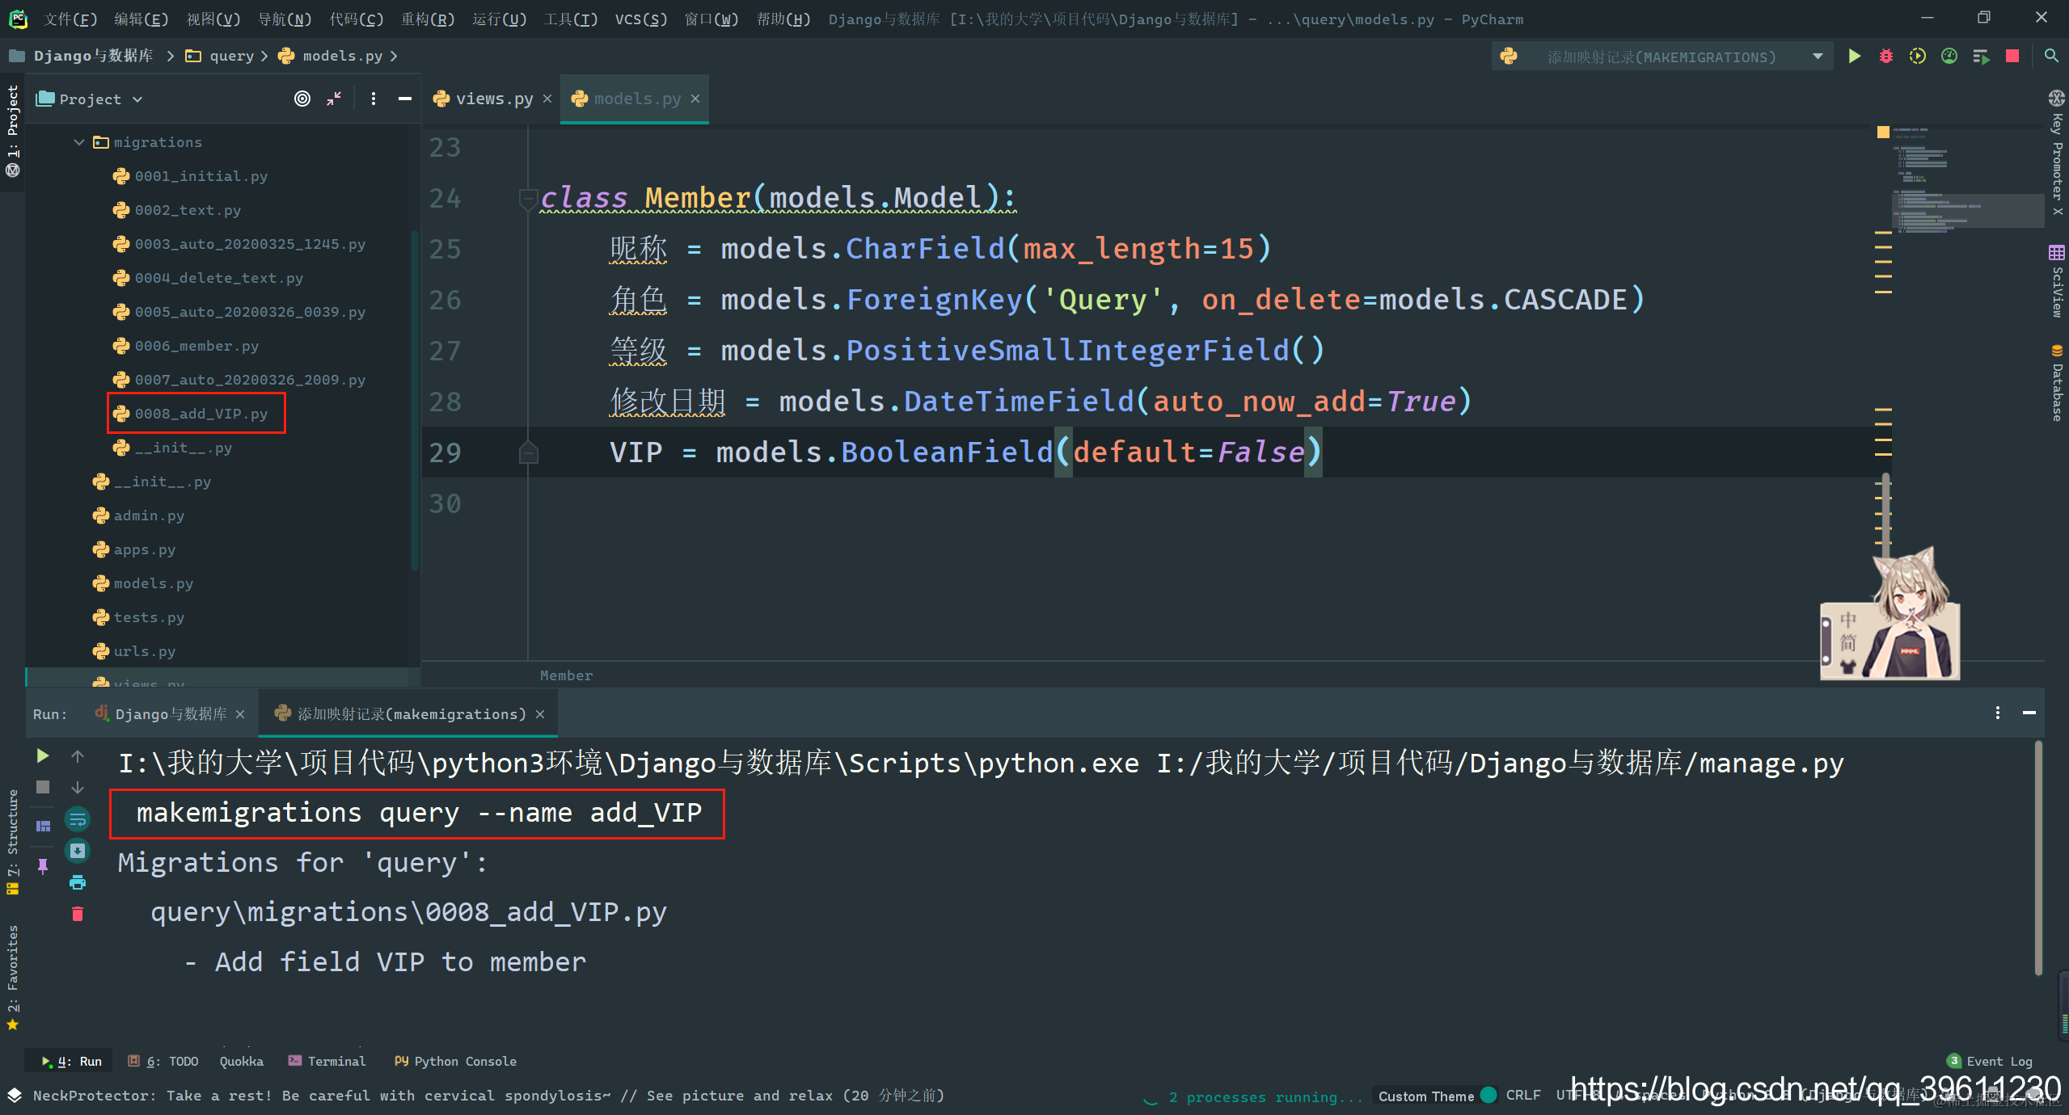Toggle soft-wrap in Run console
This screenshot has width=2069, height=1115.
78,820
